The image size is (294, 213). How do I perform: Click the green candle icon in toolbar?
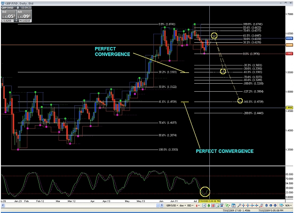point(208,205)
